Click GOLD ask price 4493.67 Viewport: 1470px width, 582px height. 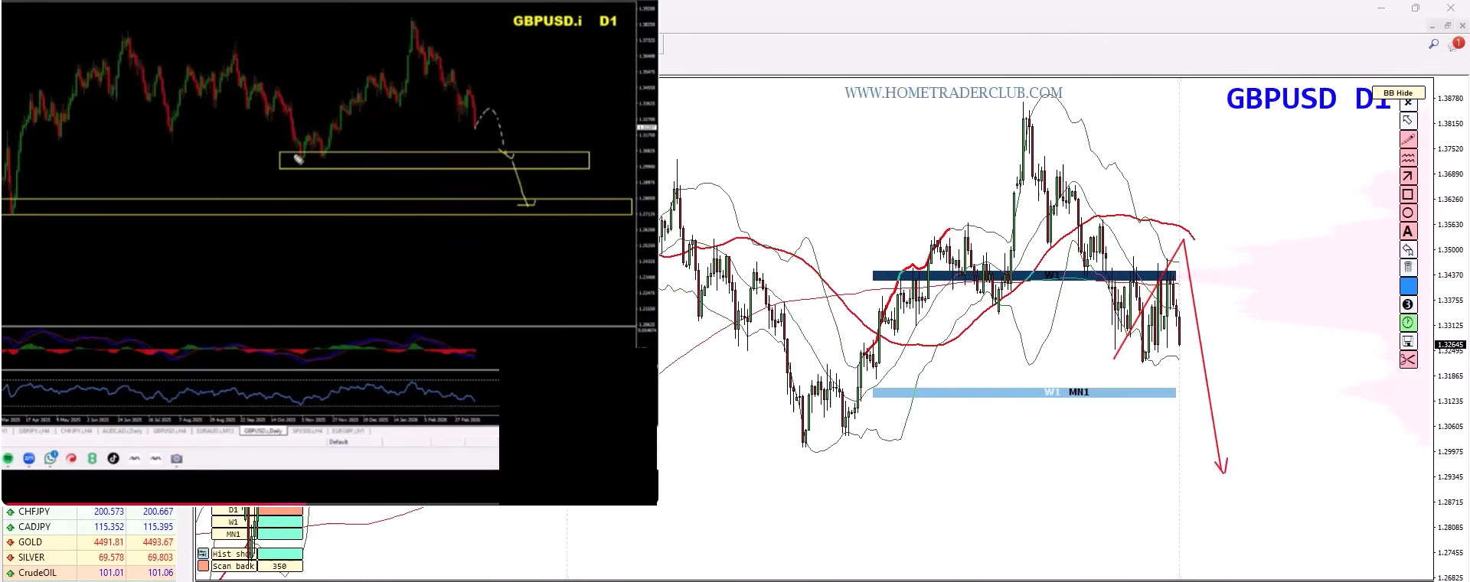pyautogui.click(x=158, y=542)
